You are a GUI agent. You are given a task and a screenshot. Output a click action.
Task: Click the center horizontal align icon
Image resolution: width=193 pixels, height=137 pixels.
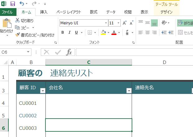(x=147, y=32)
